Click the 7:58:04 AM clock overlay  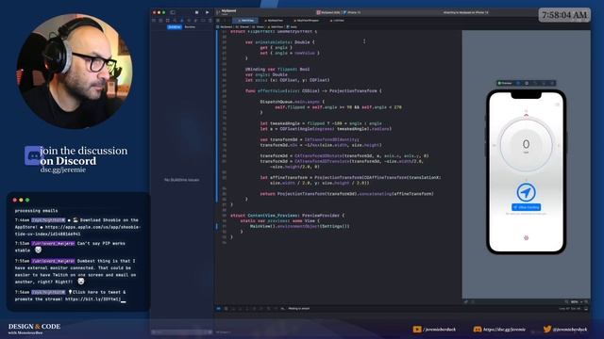[x=564, y=15]
